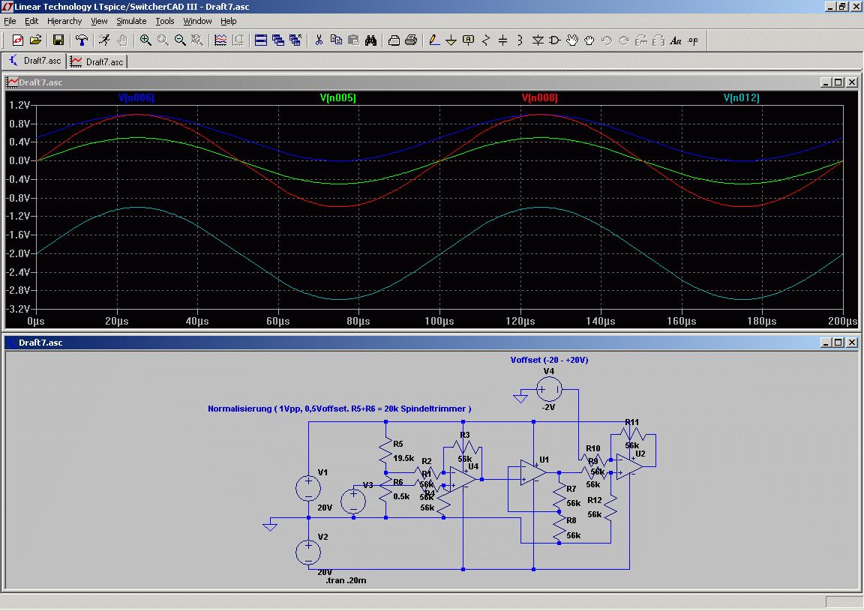Select the draw Wire pencil tool
This screenshot has height=611, width=864.
click(433, 40)
